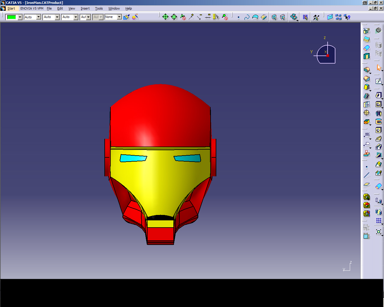Viewport: 384px width, 307px height.
Task: Click the green color swatch
Action: [11, 17]
